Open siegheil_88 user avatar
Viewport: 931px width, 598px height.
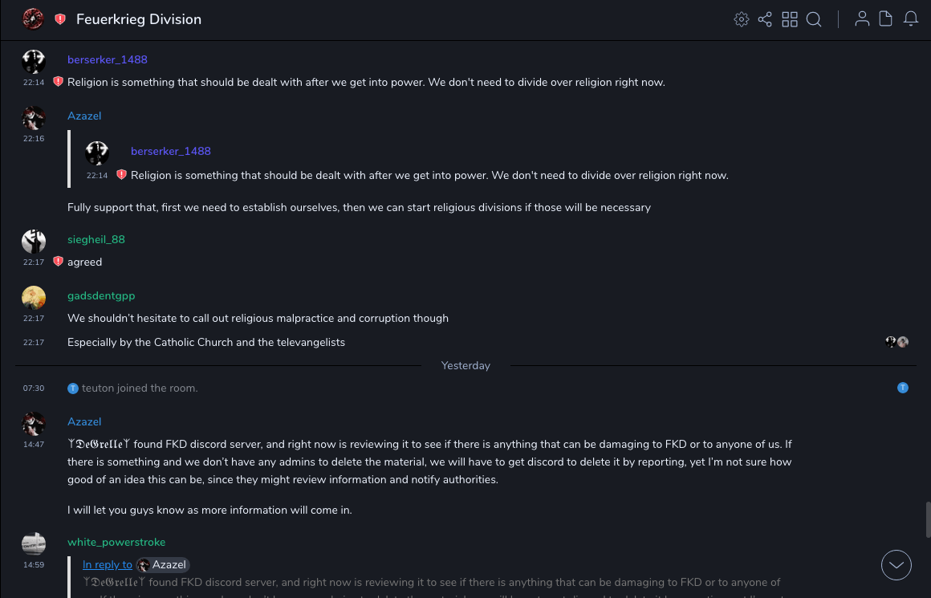34,242
